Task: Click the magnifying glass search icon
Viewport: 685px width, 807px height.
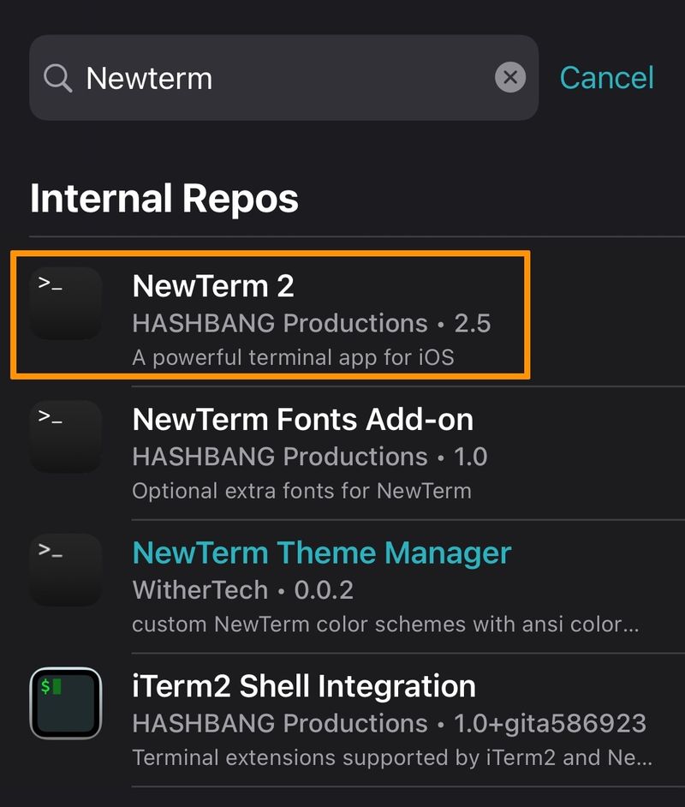Action: pos(57,78)
